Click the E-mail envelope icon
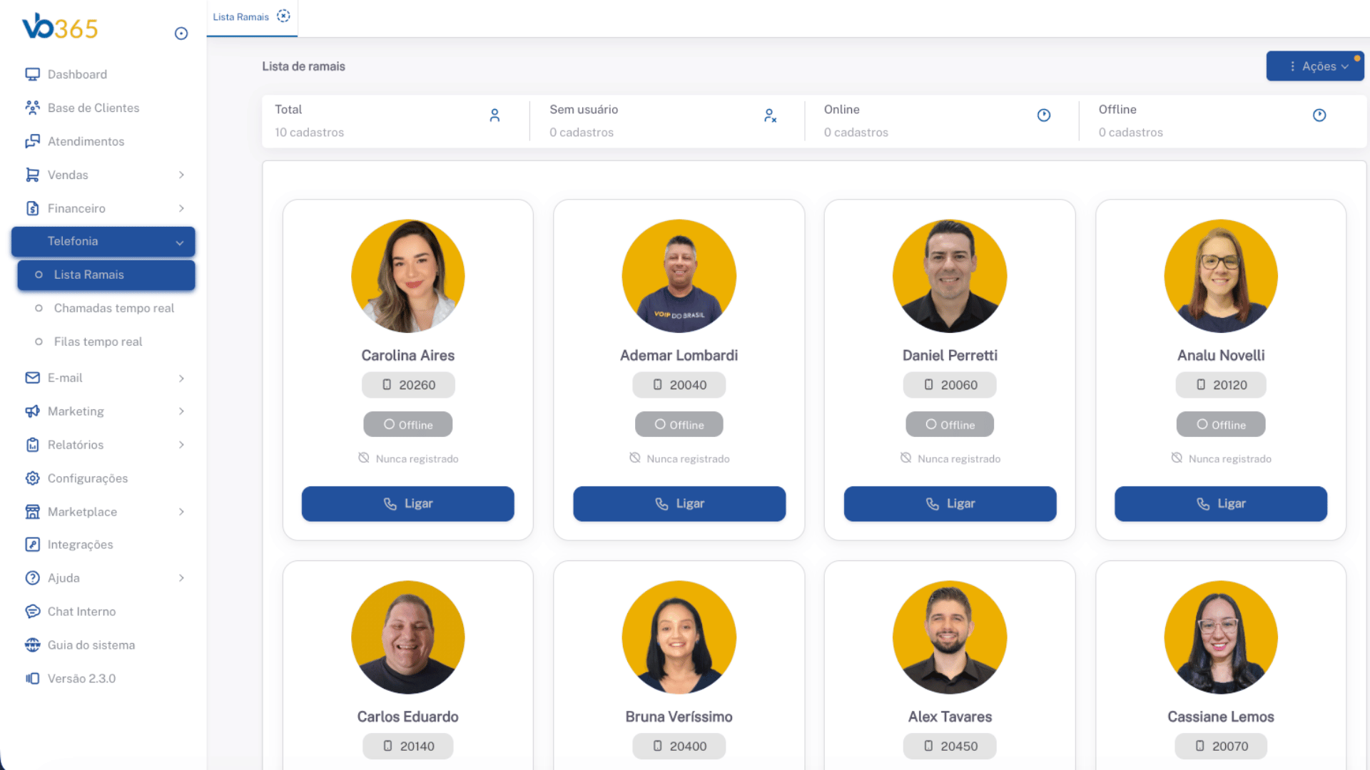1370x770 pixels. [32, 378]
